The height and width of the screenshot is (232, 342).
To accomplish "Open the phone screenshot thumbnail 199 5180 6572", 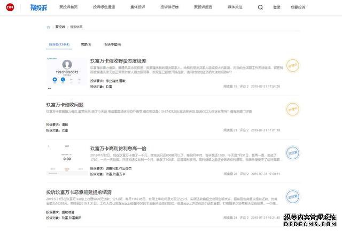I will (67, 74).
